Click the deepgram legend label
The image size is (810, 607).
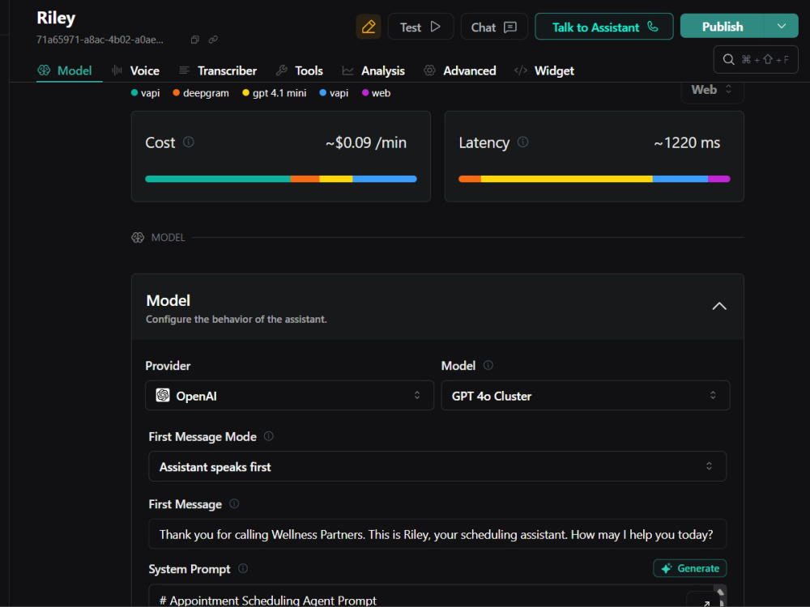[x=206, y=93]
